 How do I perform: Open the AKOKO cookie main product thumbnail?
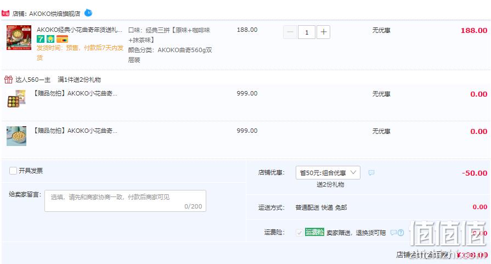coord(19,38)
